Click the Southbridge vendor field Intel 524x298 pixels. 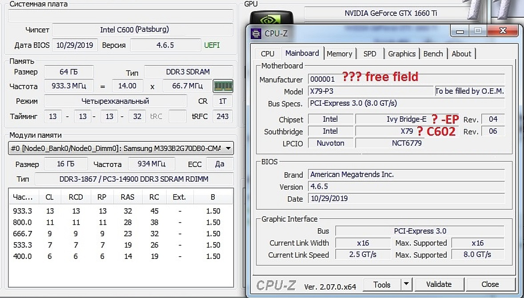(x=330, y=131)
